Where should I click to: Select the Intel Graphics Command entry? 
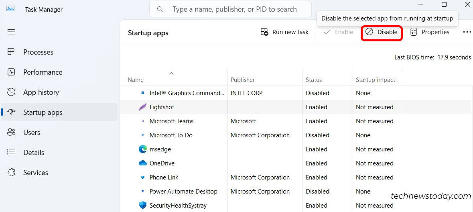tap(187, 93)
